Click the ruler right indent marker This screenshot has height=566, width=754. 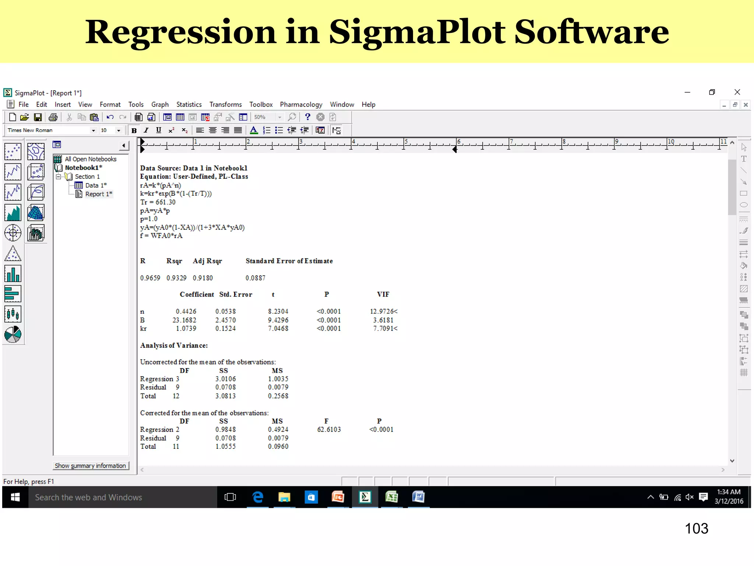click(x=455, y=149)
